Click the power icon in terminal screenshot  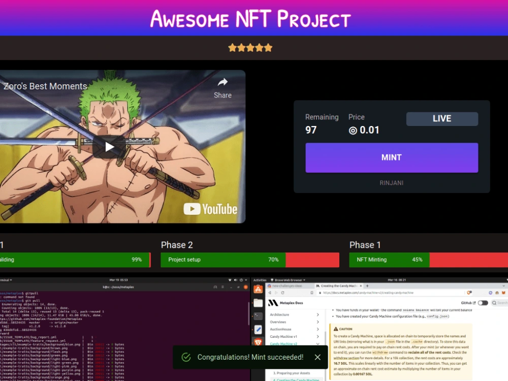point(241,280)
